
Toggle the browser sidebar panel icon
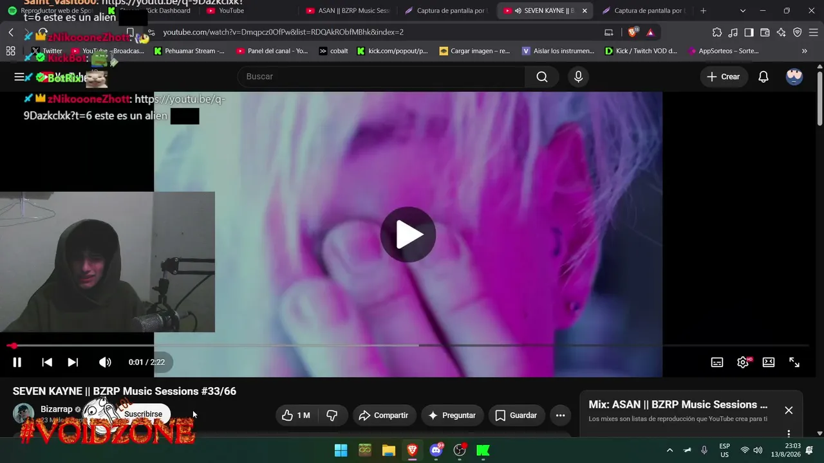pyautogui.click(x=749, y=32)
